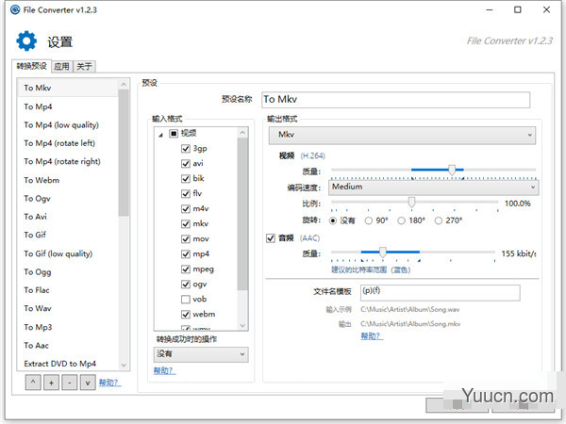Collapse the 视频 tree node arrow
Screen dimensions: 566x424
pos(160,135)
